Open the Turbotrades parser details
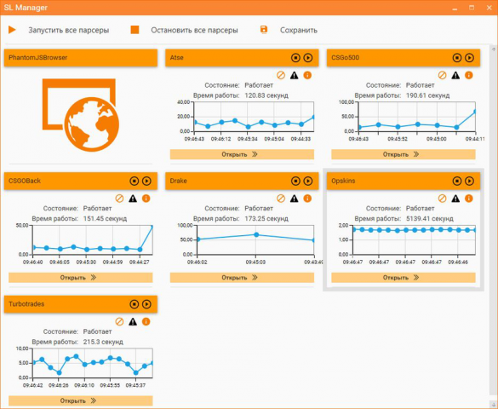The width and height of the screenshot is (498, 409). click(81, 400)
